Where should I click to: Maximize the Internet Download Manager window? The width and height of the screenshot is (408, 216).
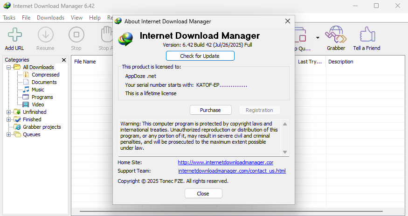(x=376, y=6)
